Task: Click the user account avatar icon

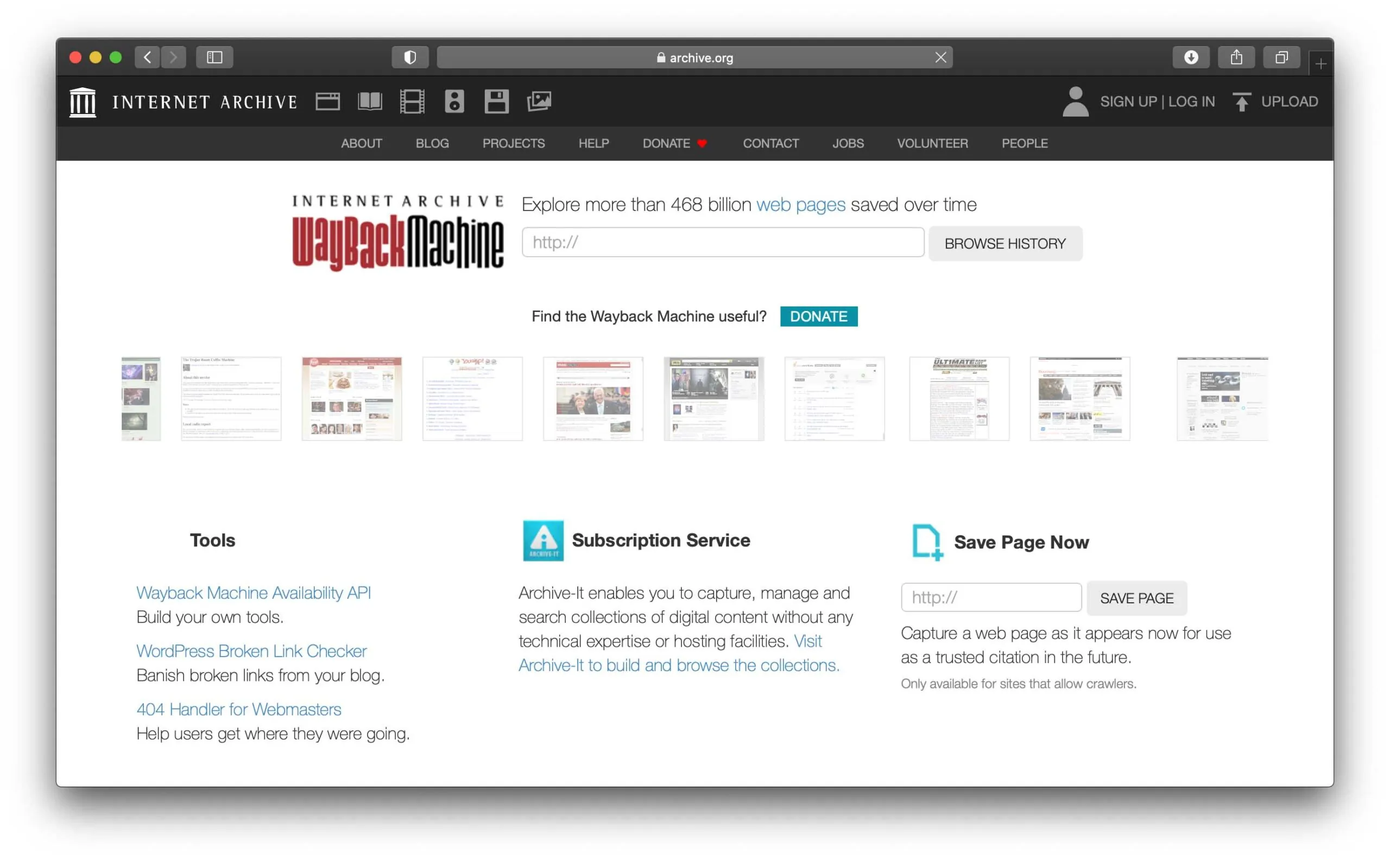Action: pyautogui.click(x=1075, y=101)
